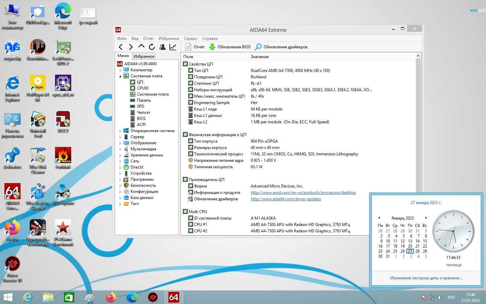
Task: Go up one level with the Up arrow
Action: [141, 47]
